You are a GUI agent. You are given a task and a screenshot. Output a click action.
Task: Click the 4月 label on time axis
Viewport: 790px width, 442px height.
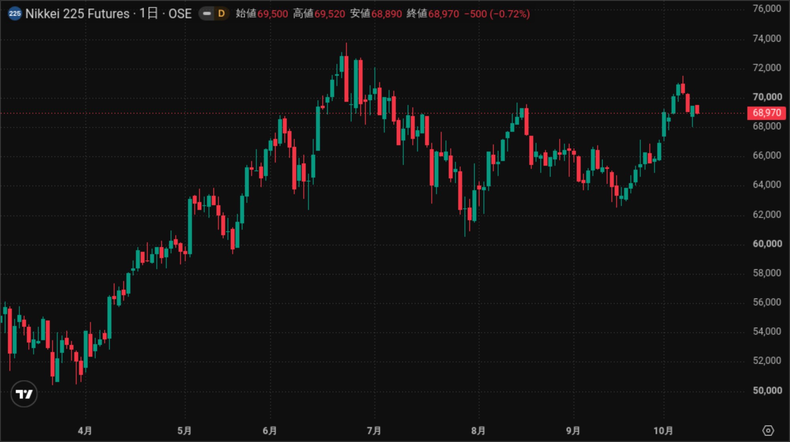(x=85, y=431)
